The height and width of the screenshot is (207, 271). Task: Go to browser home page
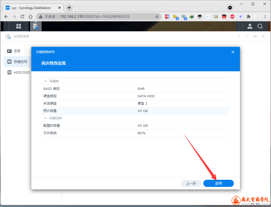coord(31,17)
